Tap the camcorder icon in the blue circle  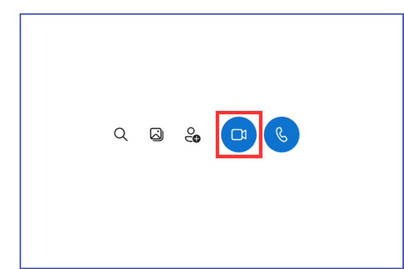click(239, 134)
